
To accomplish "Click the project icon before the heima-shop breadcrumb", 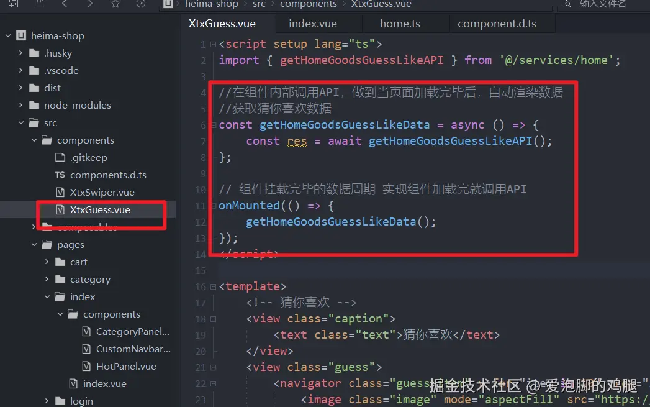I will (168, 4).
